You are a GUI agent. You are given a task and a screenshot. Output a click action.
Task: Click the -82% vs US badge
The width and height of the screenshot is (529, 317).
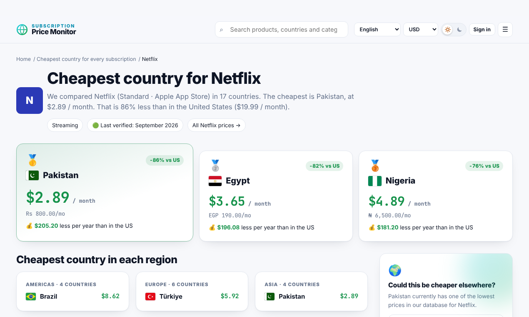tap(325, 166)
